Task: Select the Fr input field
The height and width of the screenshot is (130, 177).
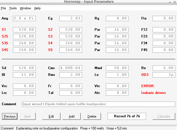Action: pos(71,86)
